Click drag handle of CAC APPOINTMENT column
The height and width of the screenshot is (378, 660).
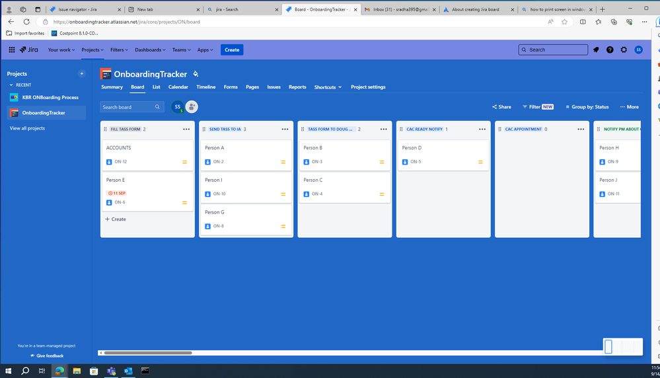(x=499, y=130)
